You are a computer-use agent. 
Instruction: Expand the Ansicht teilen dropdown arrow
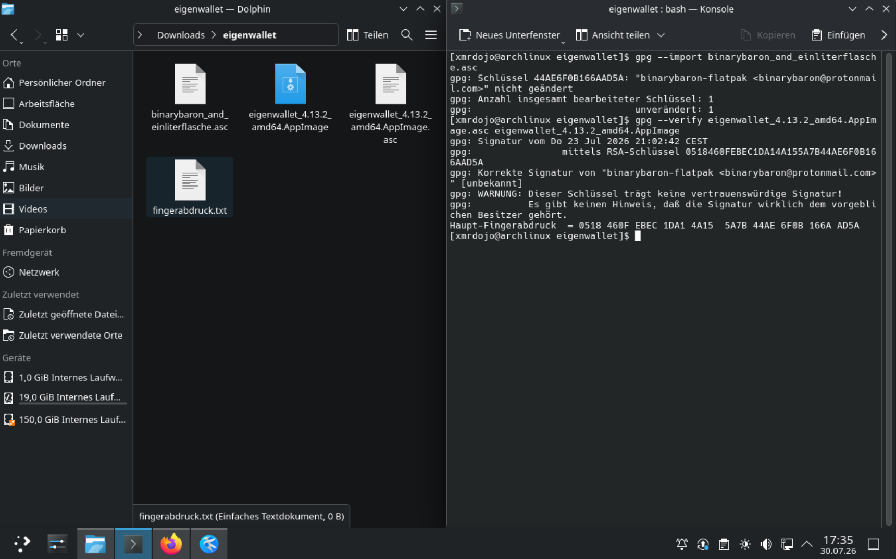click(x=661, y=35)
